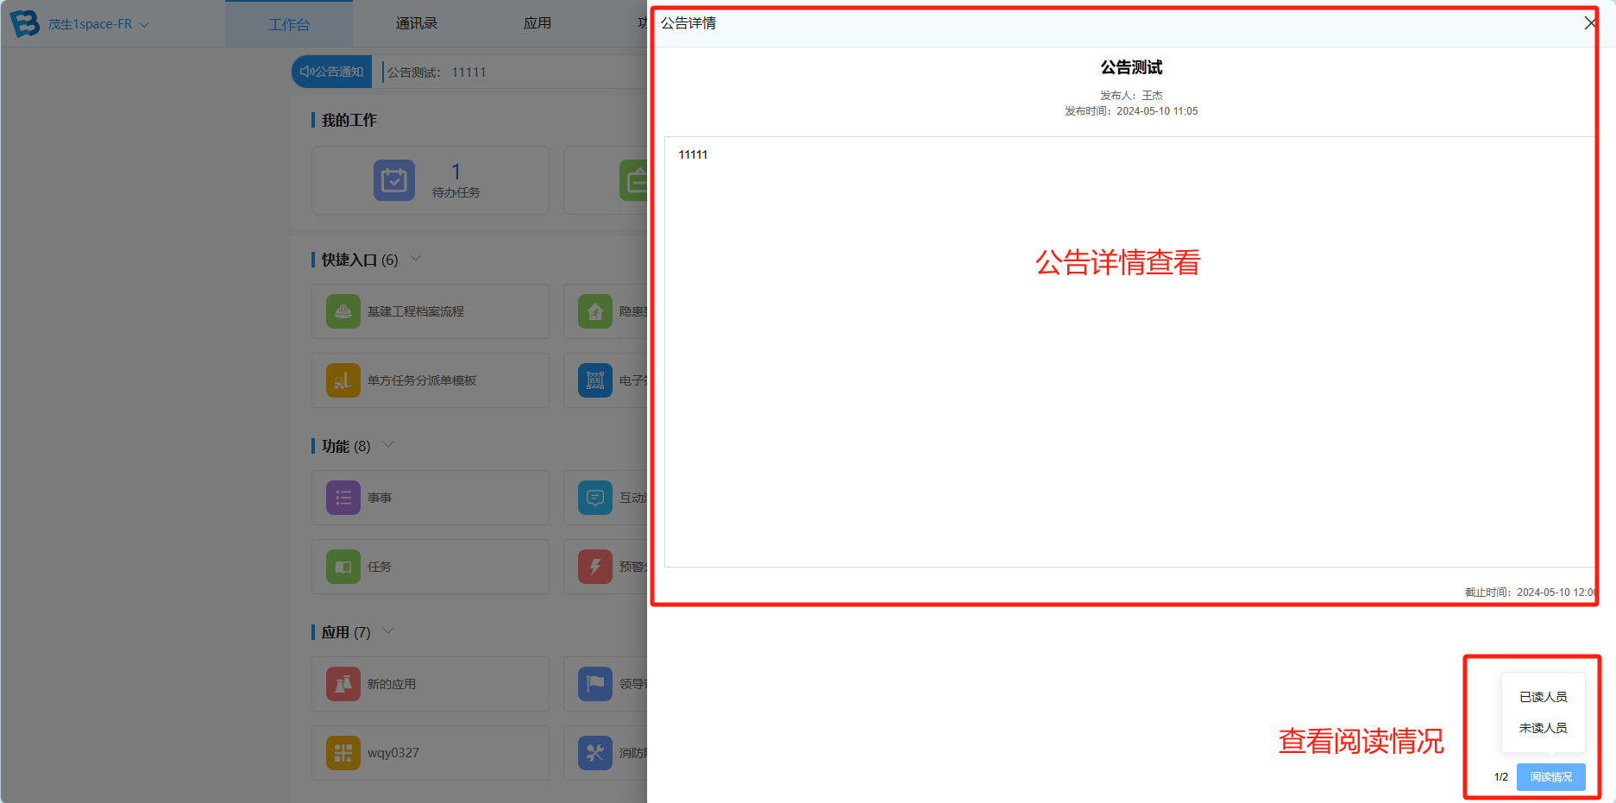
Task: Click the 领导 blue flag icon
Action: click(595, 684)
